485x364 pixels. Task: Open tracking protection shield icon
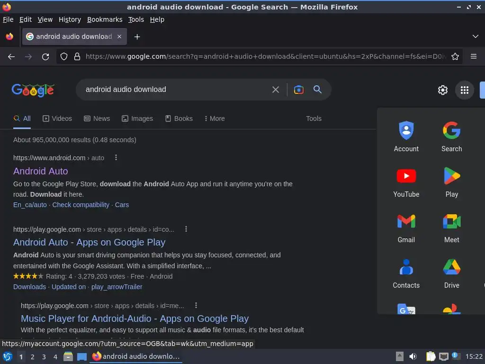click(64, 57)
